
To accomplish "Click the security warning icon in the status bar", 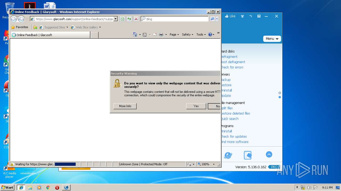I will (x=12, y=164).
